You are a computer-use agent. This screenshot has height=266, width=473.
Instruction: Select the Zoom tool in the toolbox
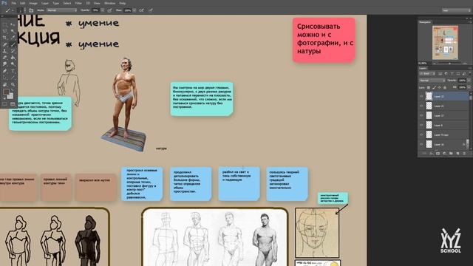point(13,84)
